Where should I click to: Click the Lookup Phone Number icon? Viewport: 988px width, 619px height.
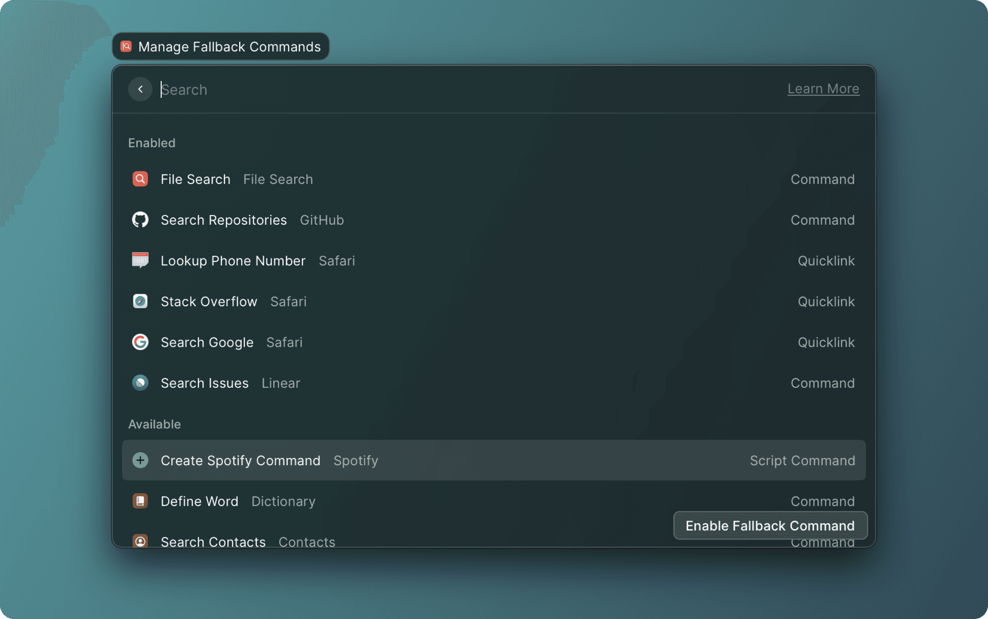(140, 261)
